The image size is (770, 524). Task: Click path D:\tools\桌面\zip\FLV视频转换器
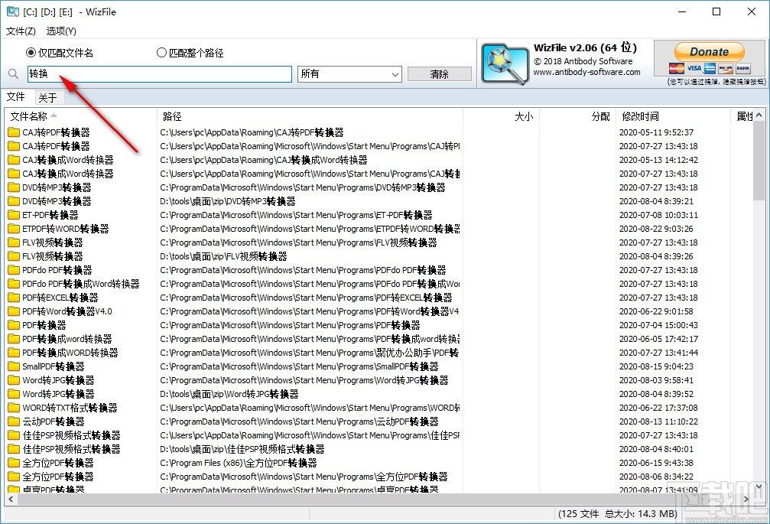[223, 256]
